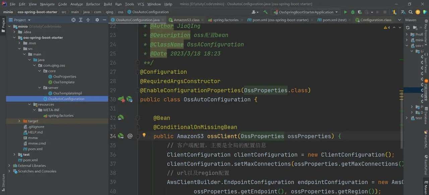429x195 pixels.
Task: Run with coverage using the shield icon
Action: point(360,12)
